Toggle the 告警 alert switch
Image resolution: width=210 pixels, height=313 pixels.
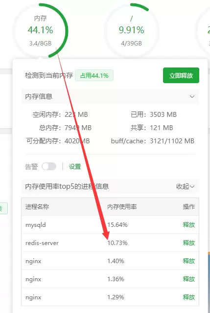coord(49,166)
